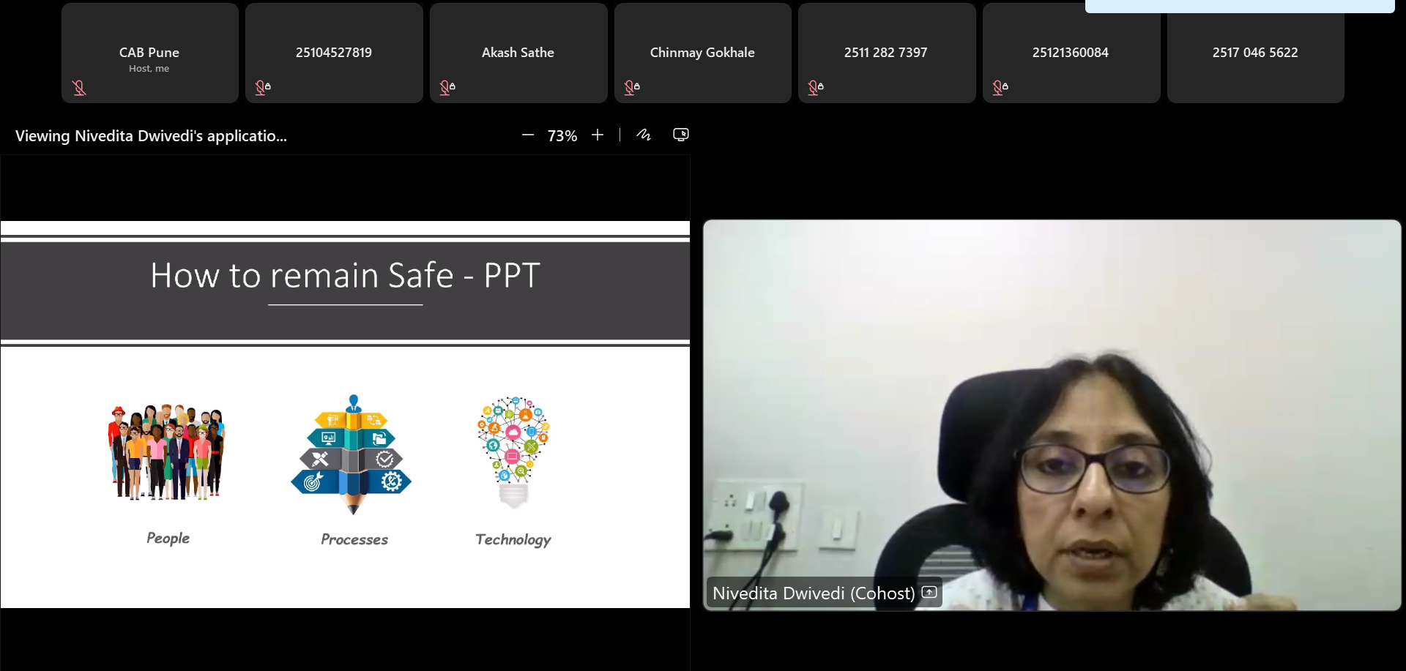Expand the light blue notification bar
This screenshot has width=1406, height=671.
coord(1239,6)
